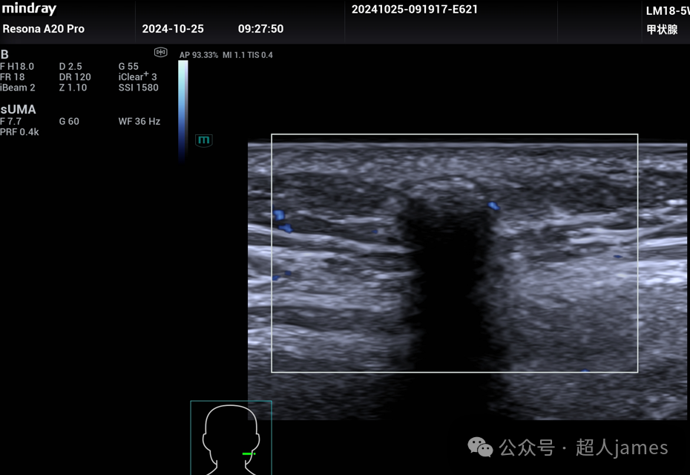
Task: Click the date 2024-10-25
Action: point(173,29)
